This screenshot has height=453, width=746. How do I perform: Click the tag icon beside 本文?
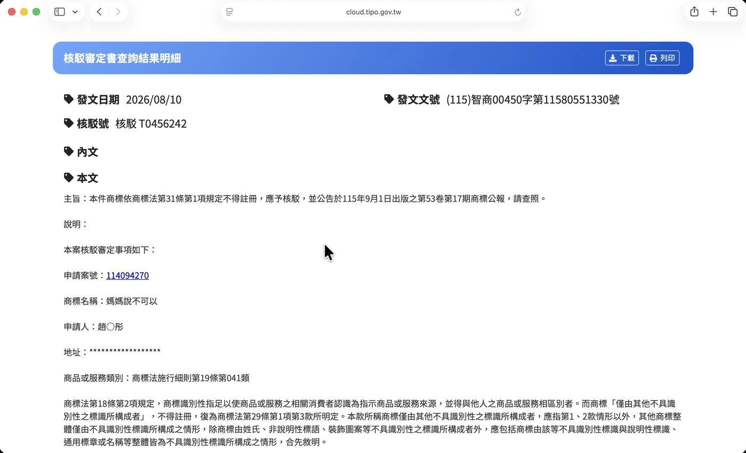pyautogui.click(x=69, y=177)
